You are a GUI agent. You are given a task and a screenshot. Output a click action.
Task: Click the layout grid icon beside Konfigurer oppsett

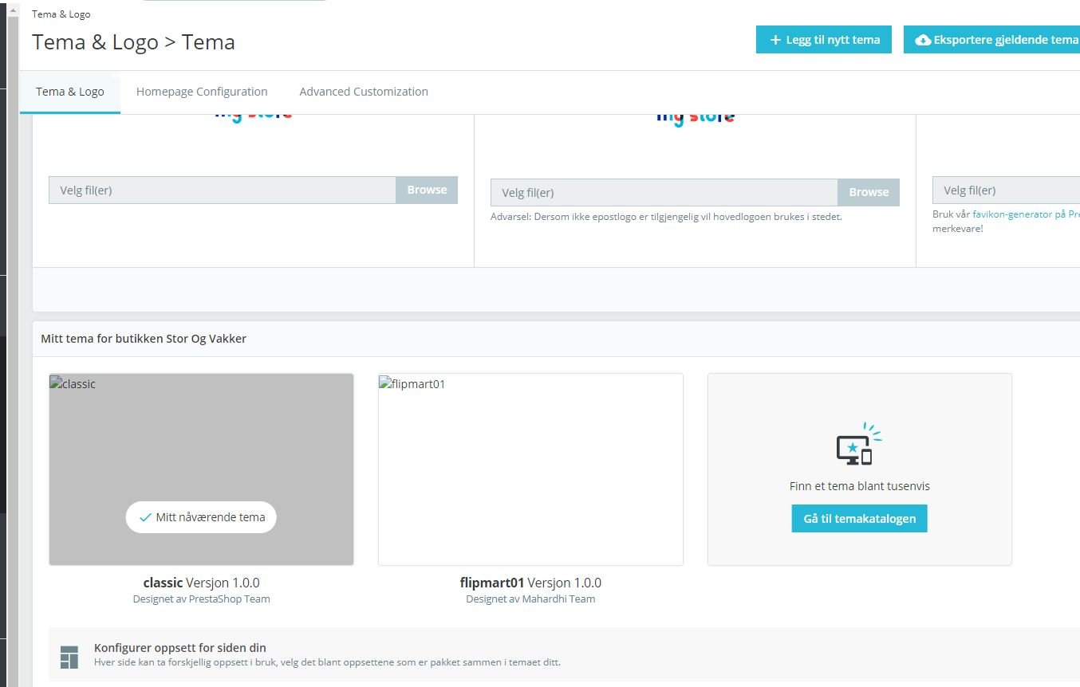click(69, 657)
